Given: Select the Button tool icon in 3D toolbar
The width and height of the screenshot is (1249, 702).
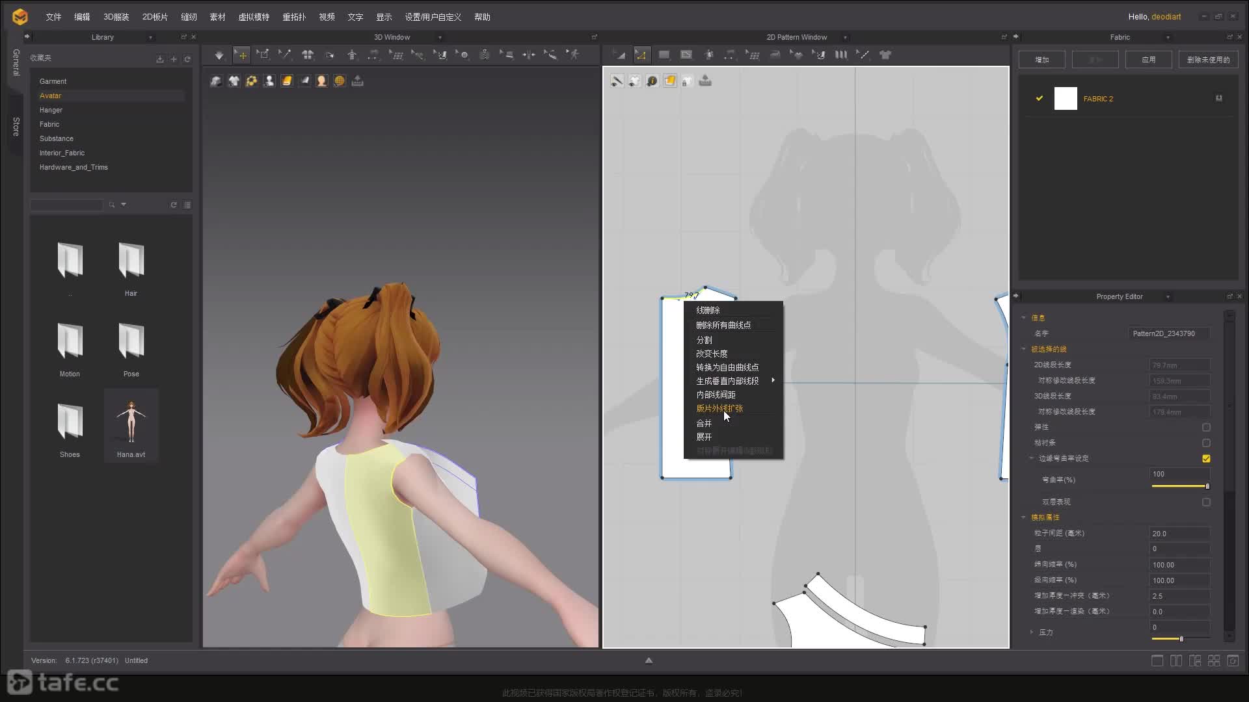Looking at the screenshot, I should [463, 55].
